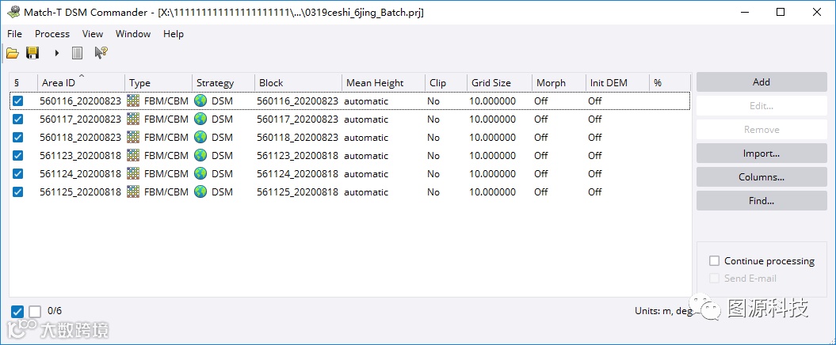The image size is (836, 345).
Task: Click the DSM globe icon in row 561123_20200818
Action: [x=200, y=155]
